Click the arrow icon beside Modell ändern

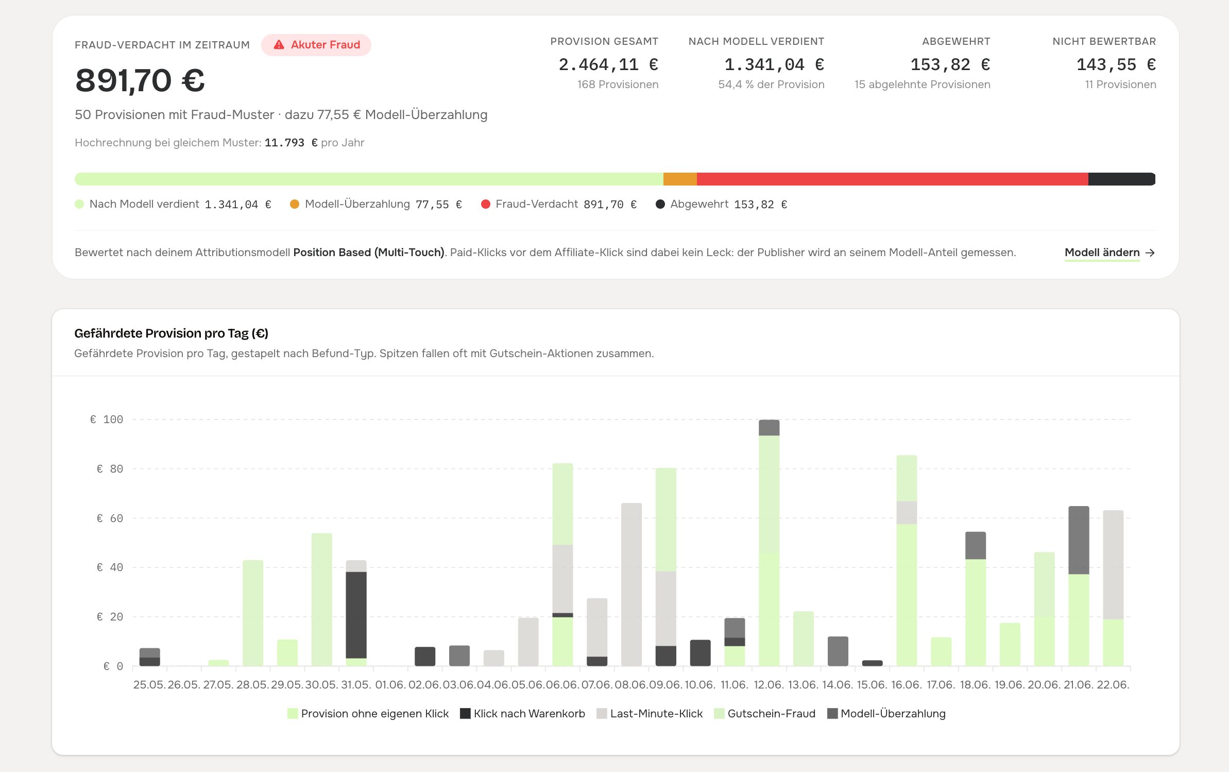[x=1150, y=253]
